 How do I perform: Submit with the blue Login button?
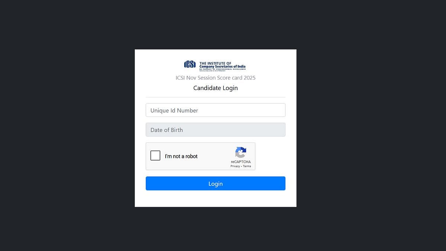[x=216, y=183]
